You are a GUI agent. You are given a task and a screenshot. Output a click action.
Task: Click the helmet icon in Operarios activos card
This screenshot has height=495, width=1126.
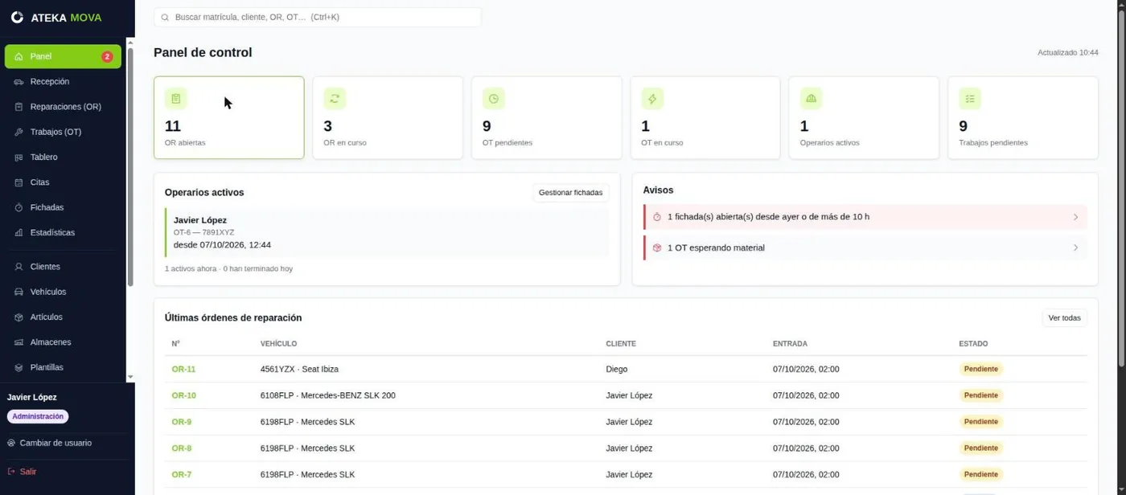point(811,99)
